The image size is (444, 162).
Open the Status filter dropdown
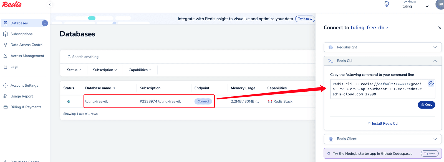coord(74,70)
